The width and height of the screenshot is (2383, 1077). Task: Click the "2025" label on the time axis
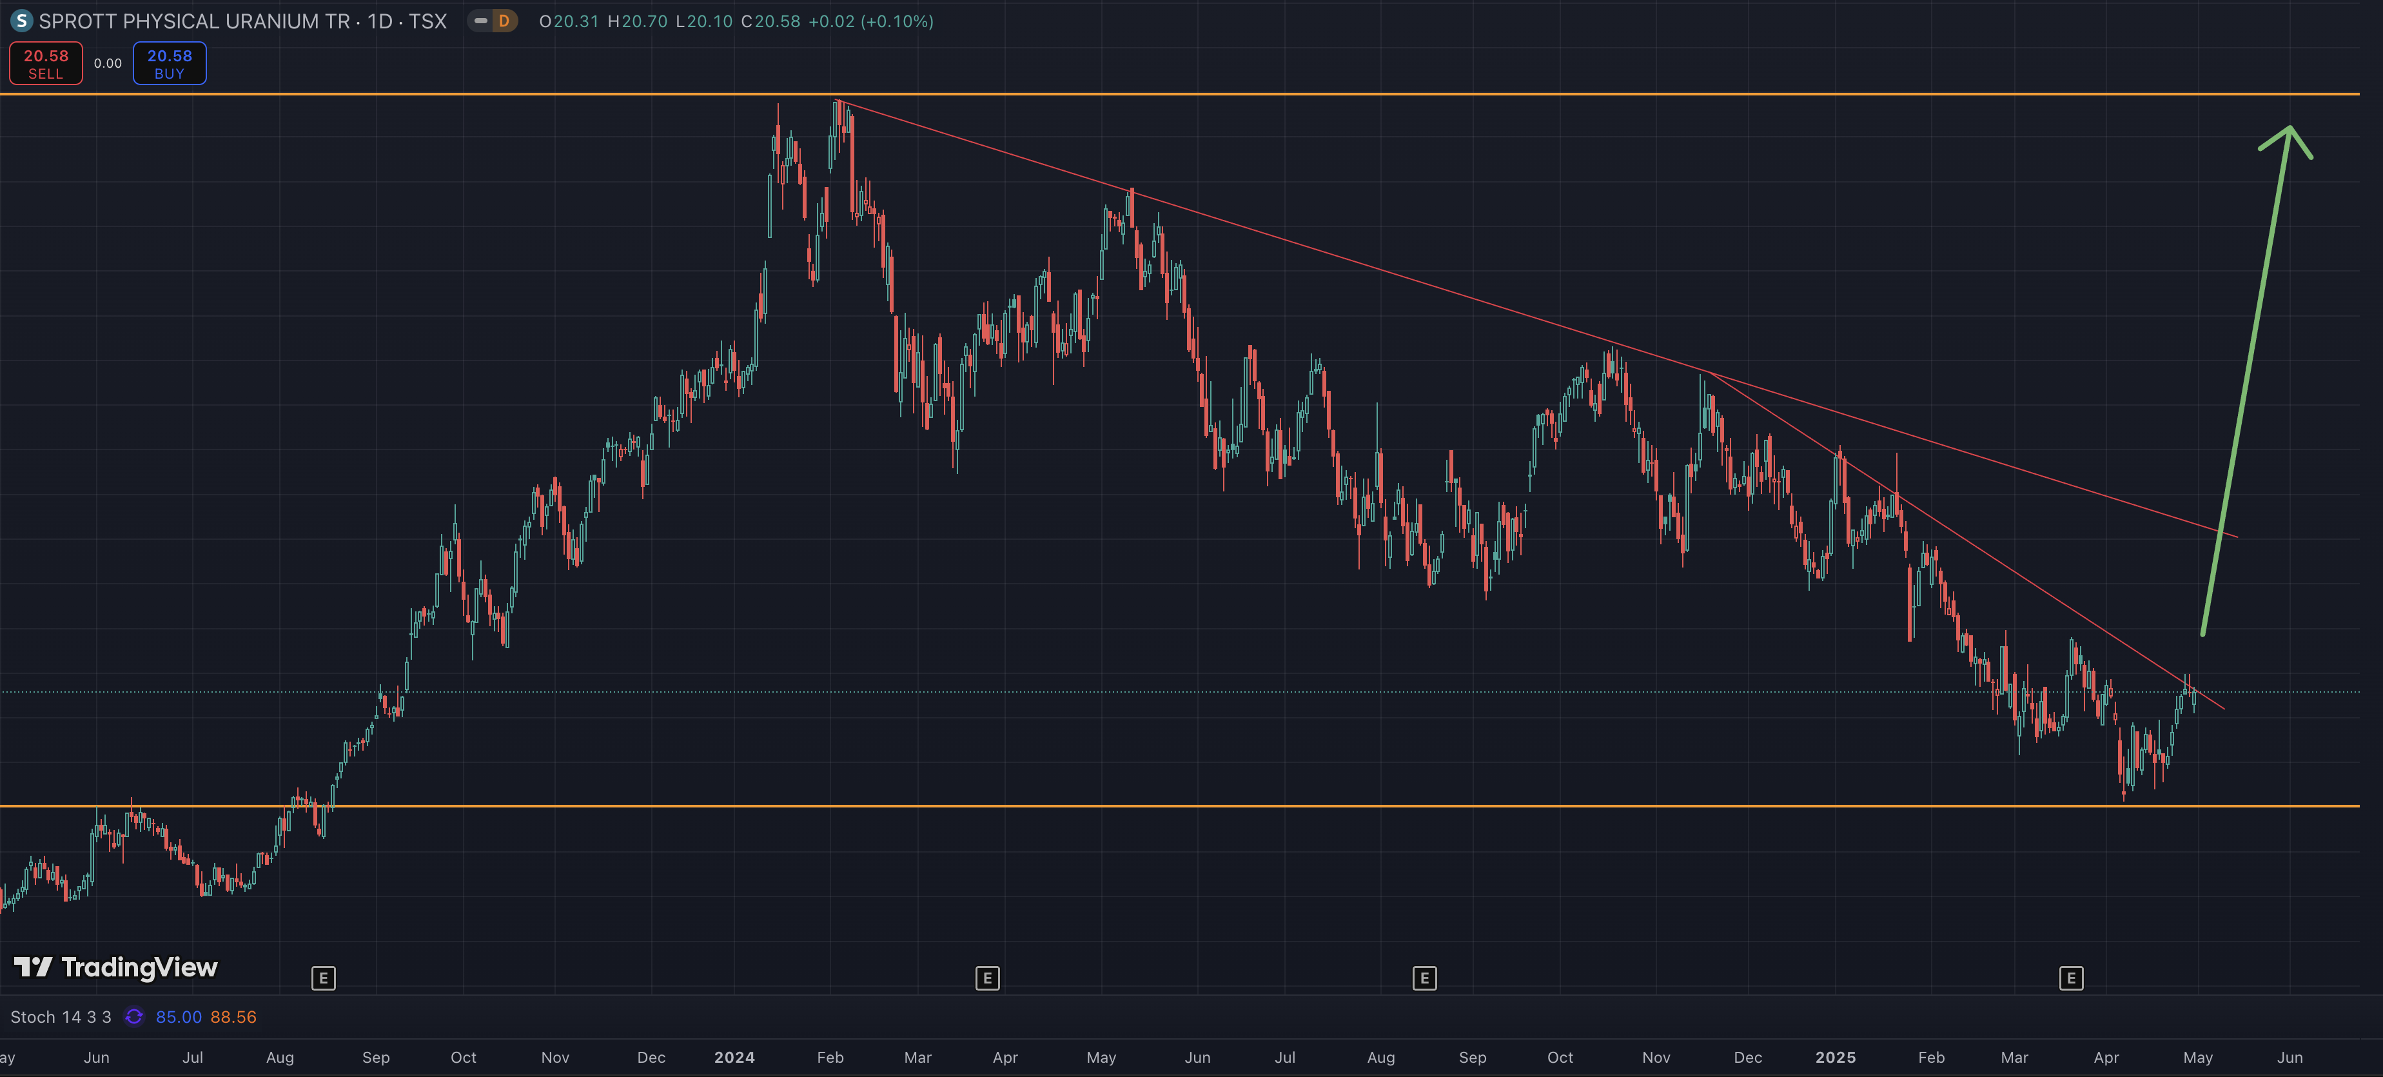1836,1058
